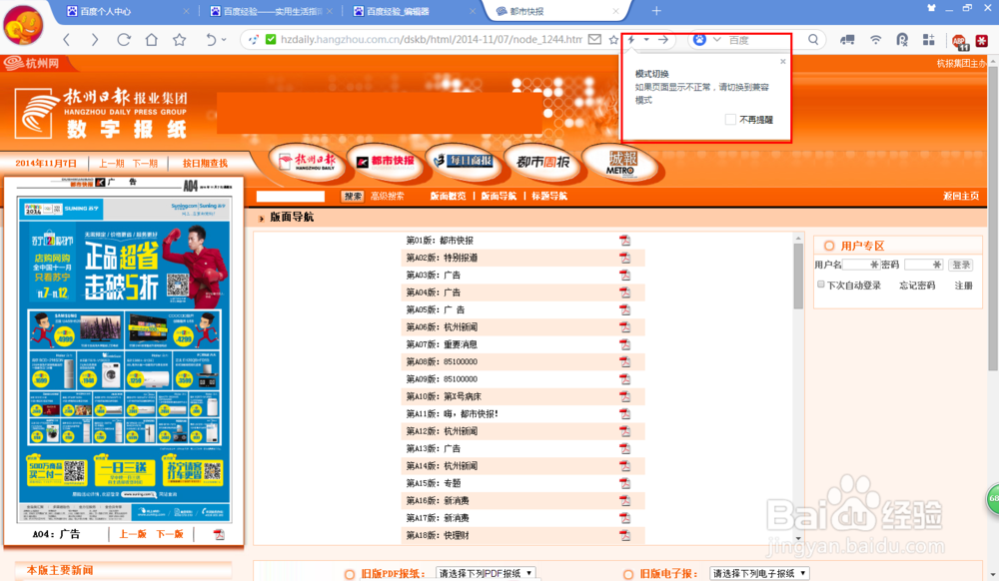Click 返回主页 link
The height and width of the screenshot is (581, 999).
(x=961, y=196)
